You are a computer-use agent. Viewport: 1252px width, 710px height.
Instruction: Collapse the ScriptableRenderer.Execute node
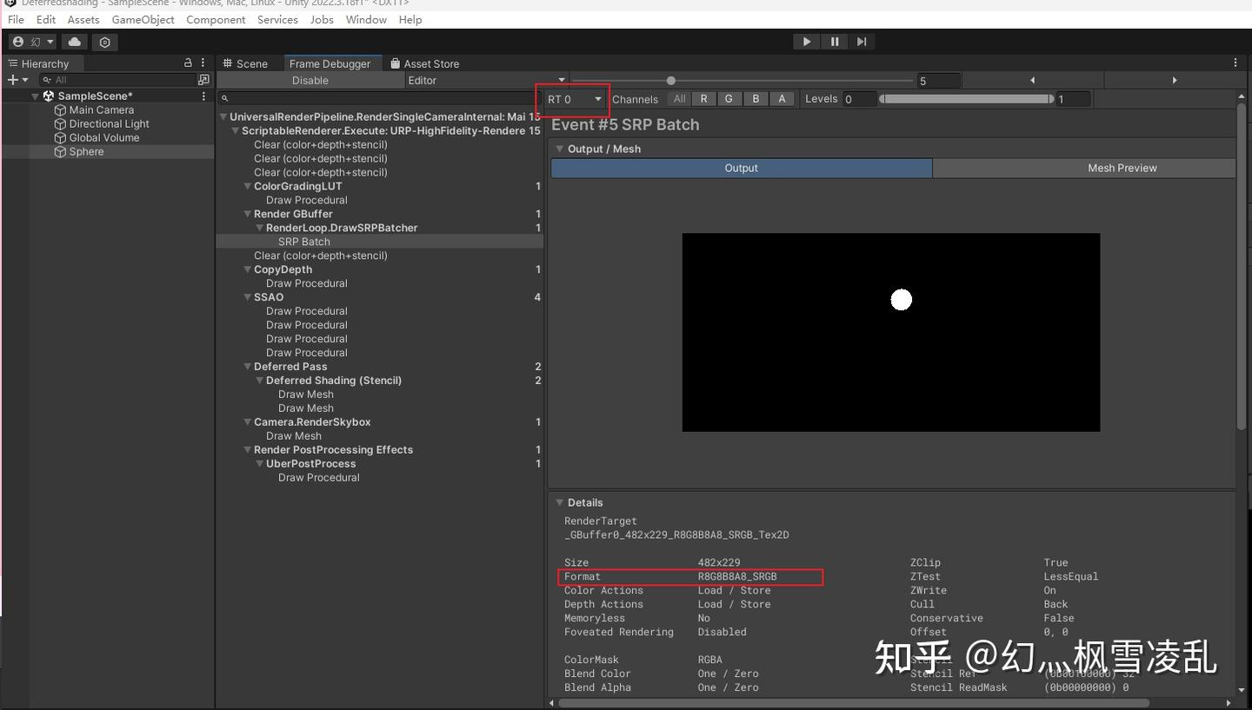coord(236,131)
